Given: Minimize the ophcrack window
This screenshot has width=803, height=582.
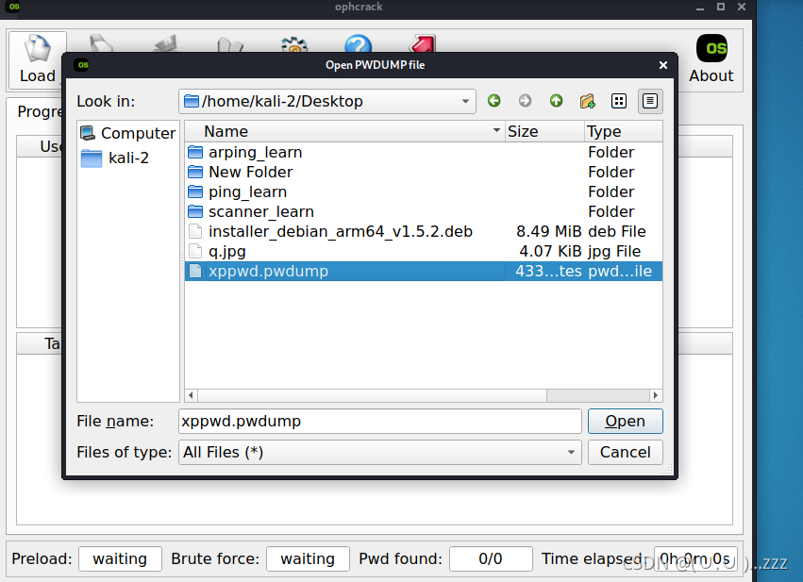Looking at the screenshot, I should point(700,8).
